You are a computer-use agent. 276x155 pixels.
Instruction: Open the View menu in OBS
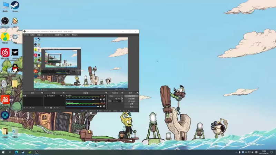[40, 35]
